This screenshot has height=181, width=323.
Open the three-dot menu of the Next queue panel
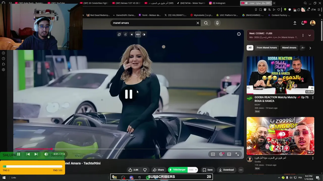click(x=303, y=35)
